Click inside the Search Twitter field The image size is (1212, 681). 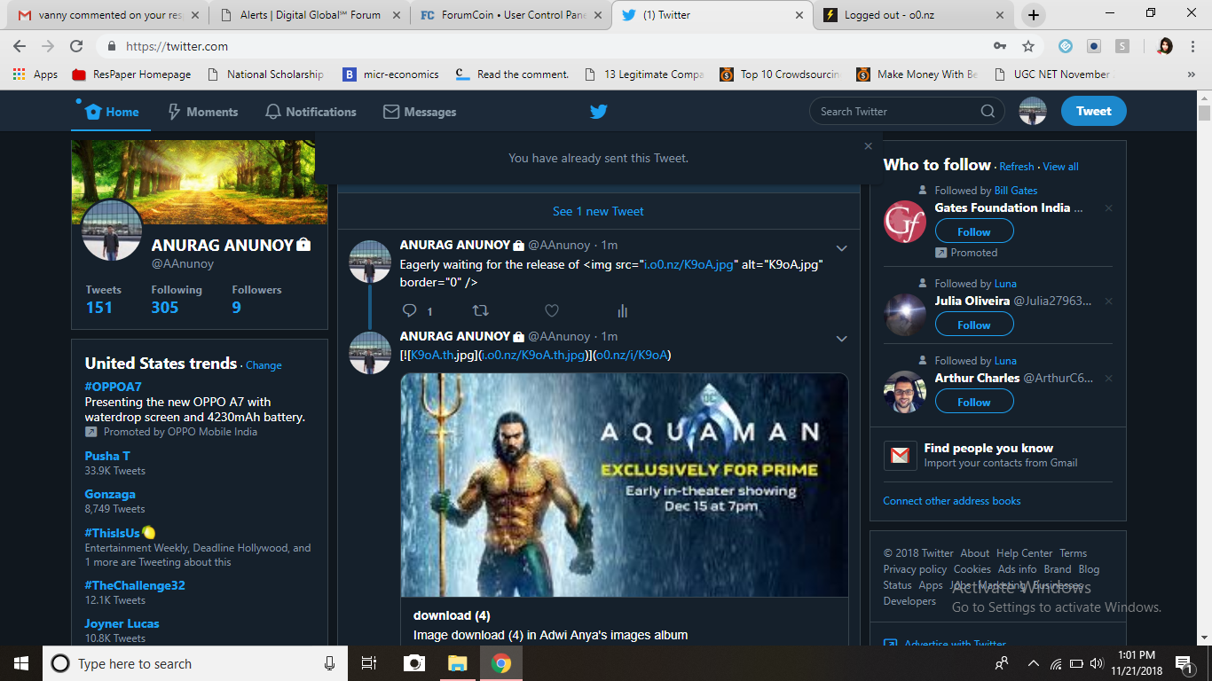pos(896,111)
